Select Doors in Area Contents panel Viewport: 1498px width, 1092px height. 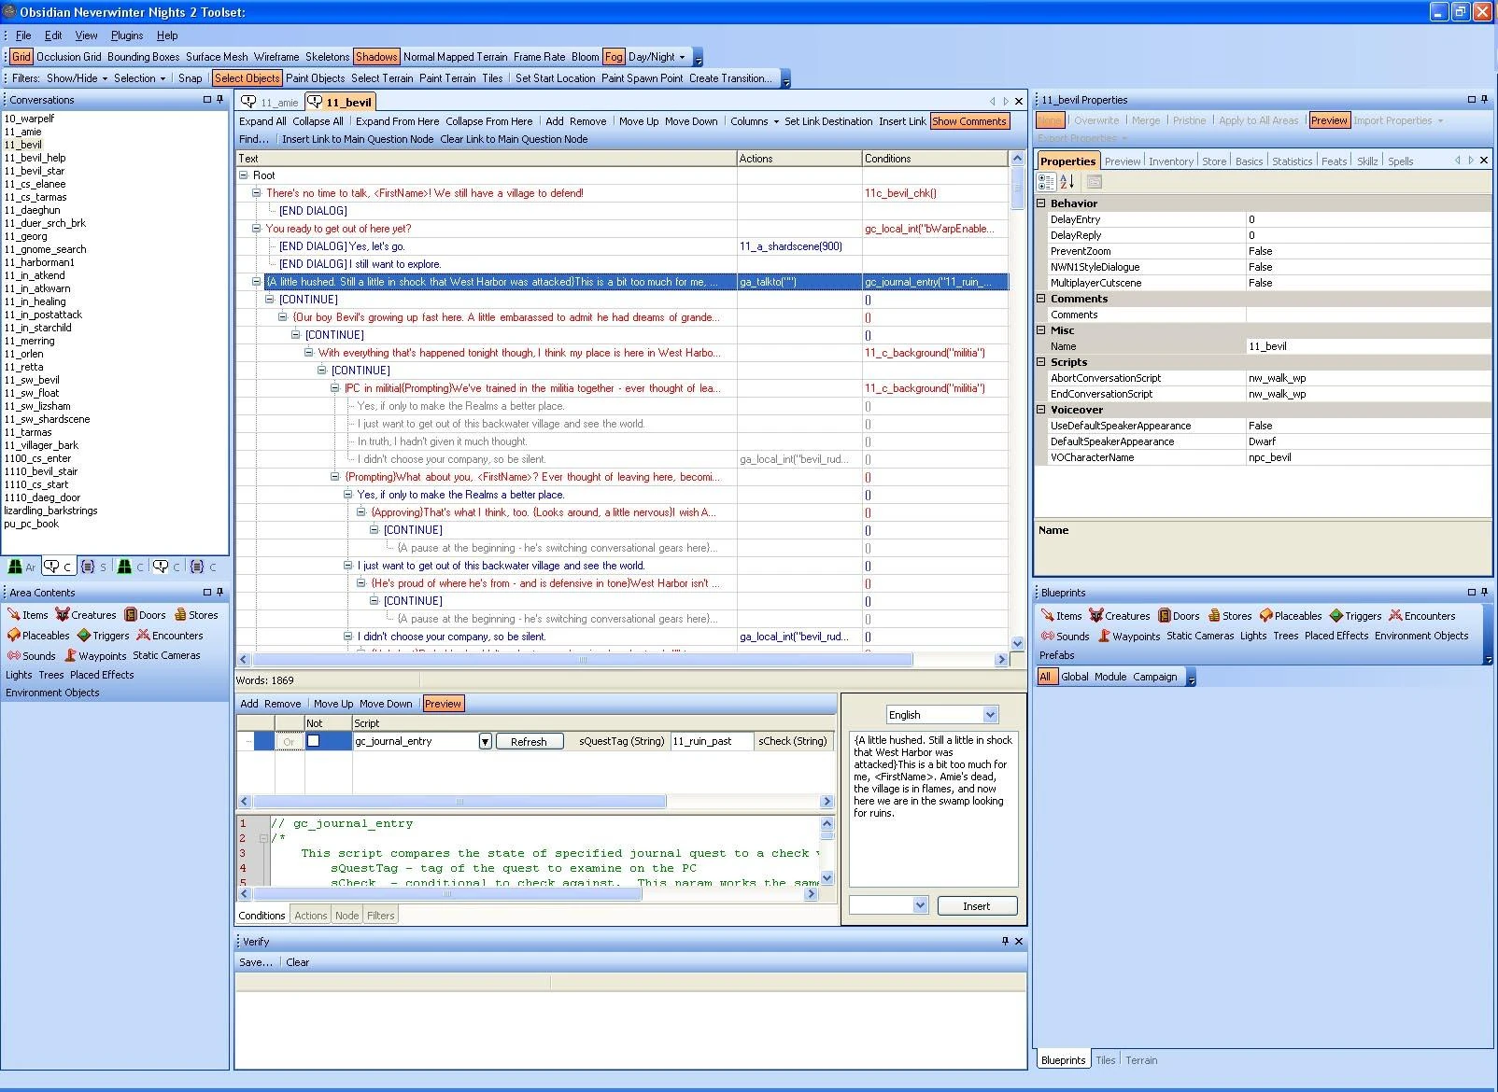tap(145, 615)
